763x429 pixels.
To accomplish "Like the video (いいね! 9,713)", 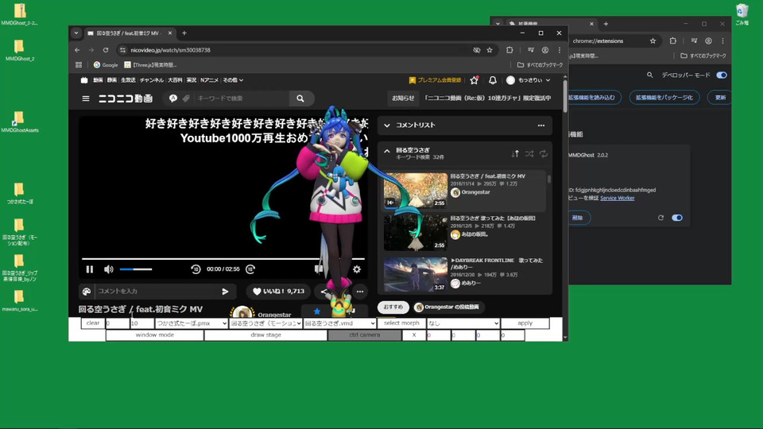I will coord(278,292).
